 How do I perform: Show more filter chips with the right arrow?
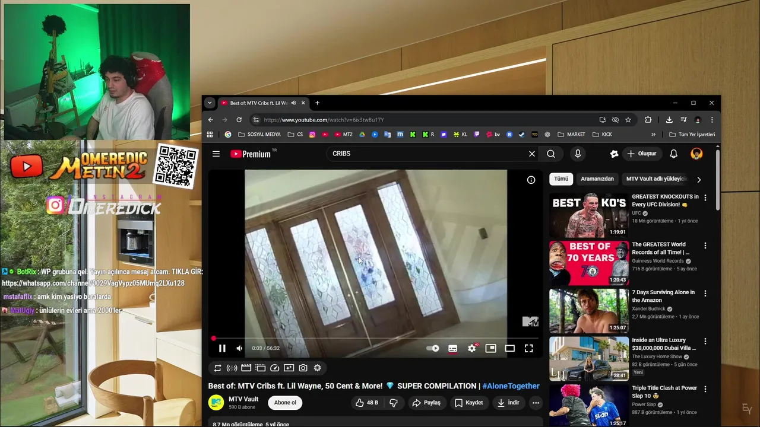[699, 179]
